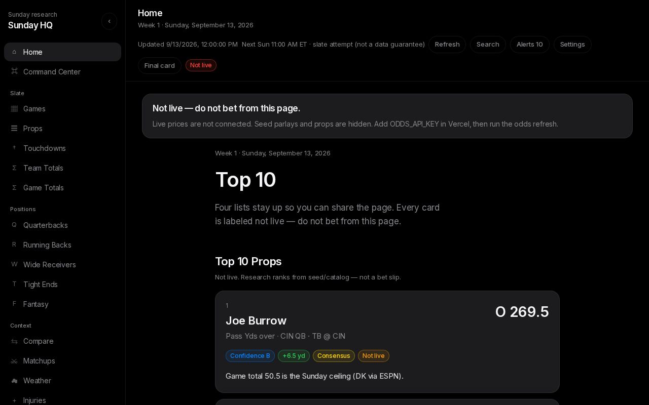Click the Games grid icon
This screenshot has height=405, width=649.
[14, 108]
